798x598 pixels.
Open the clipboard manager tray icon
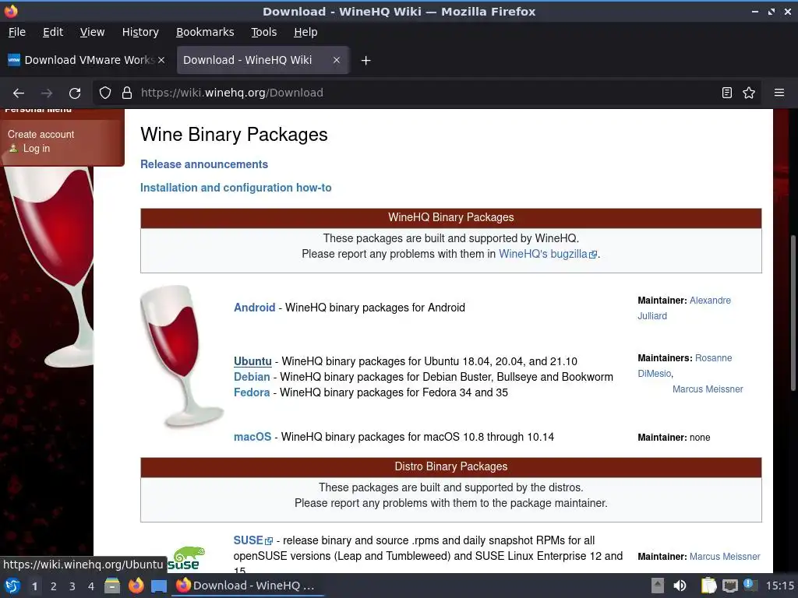708,586
